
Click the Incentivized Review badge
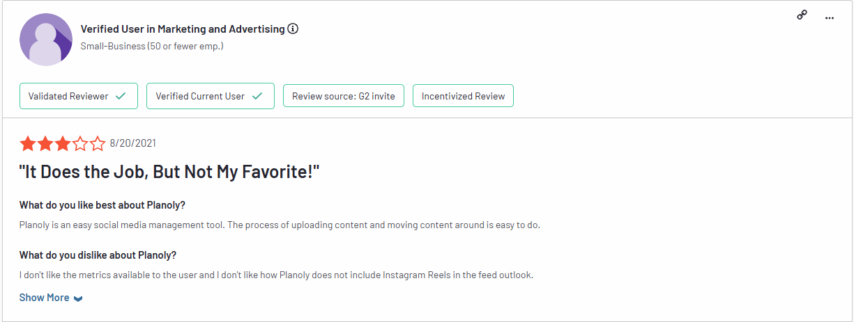463,96
